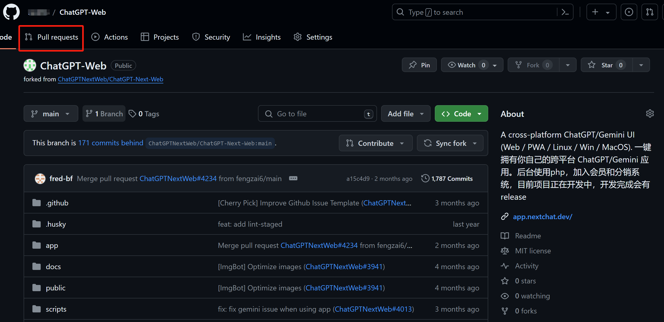View the 1 Branch list

pyautogui.click(x=104, y=113)
